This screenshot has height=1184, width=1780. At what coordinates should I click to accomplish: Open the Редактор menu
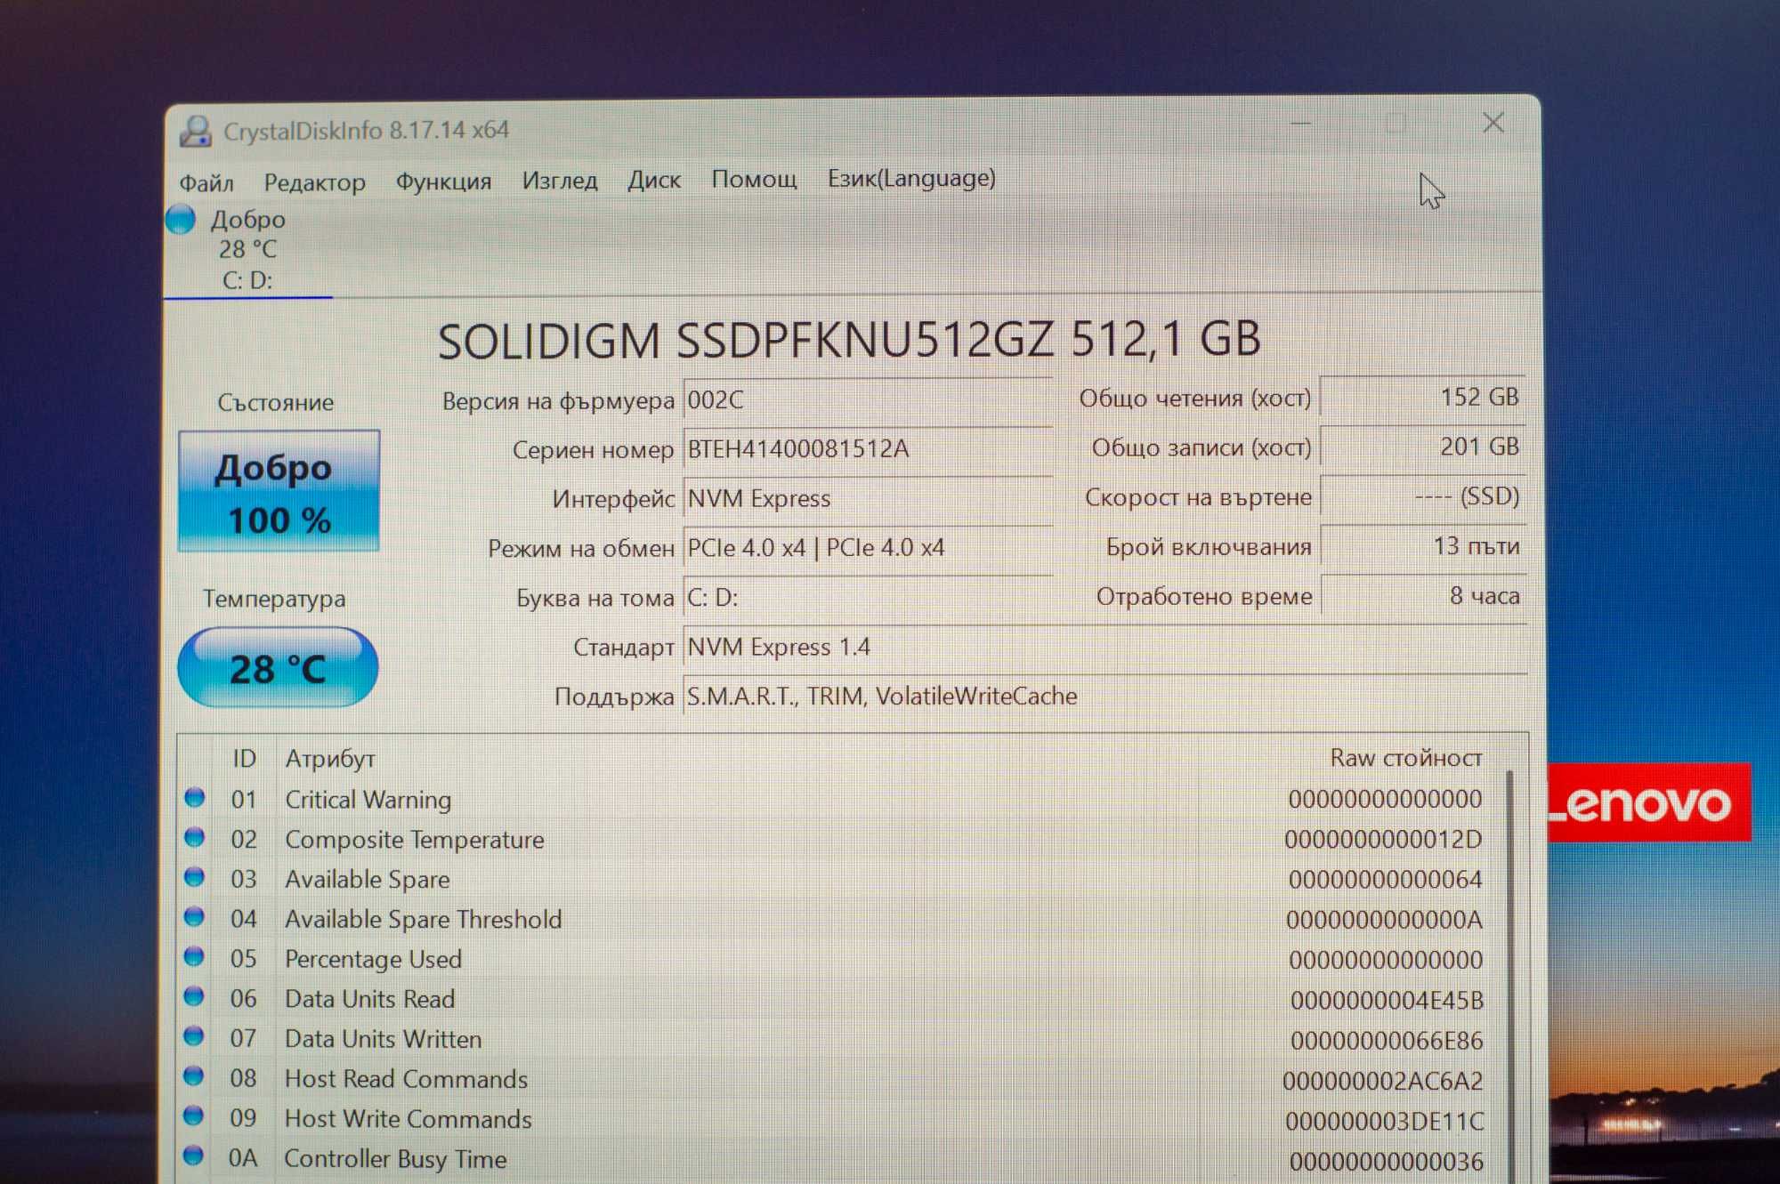point(314,183)
